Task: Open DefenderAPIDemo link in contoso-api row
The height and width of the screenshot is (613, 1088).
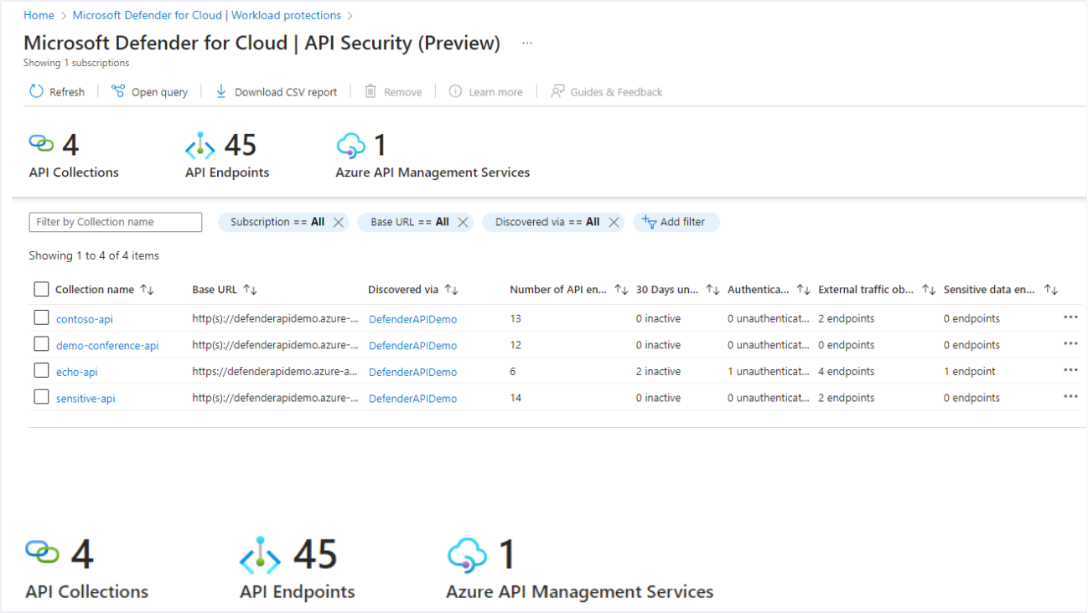Action: (412, 320)
